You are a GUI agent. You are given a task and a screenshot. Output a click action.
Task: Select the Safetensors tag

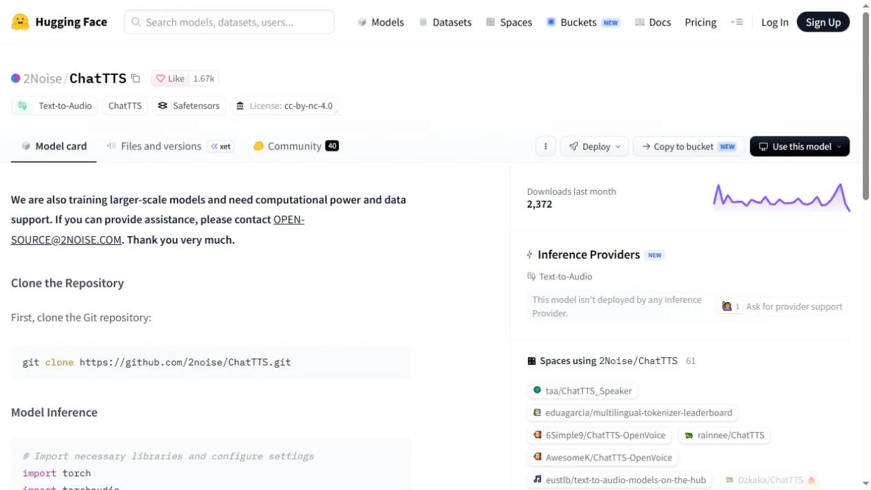point(189,106)
